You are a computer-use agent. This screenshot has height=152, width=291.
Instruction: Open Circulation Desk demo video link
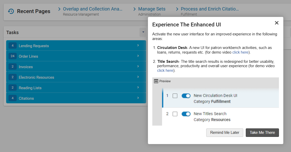(x=240, y=52)
